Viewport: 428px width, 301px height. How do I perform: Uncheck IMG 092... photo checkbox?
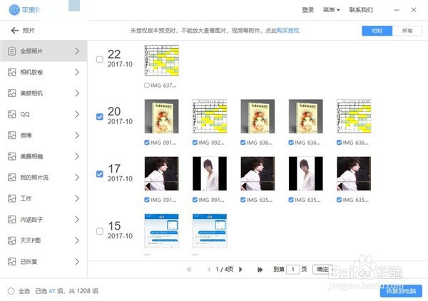(x=195, y=143)
